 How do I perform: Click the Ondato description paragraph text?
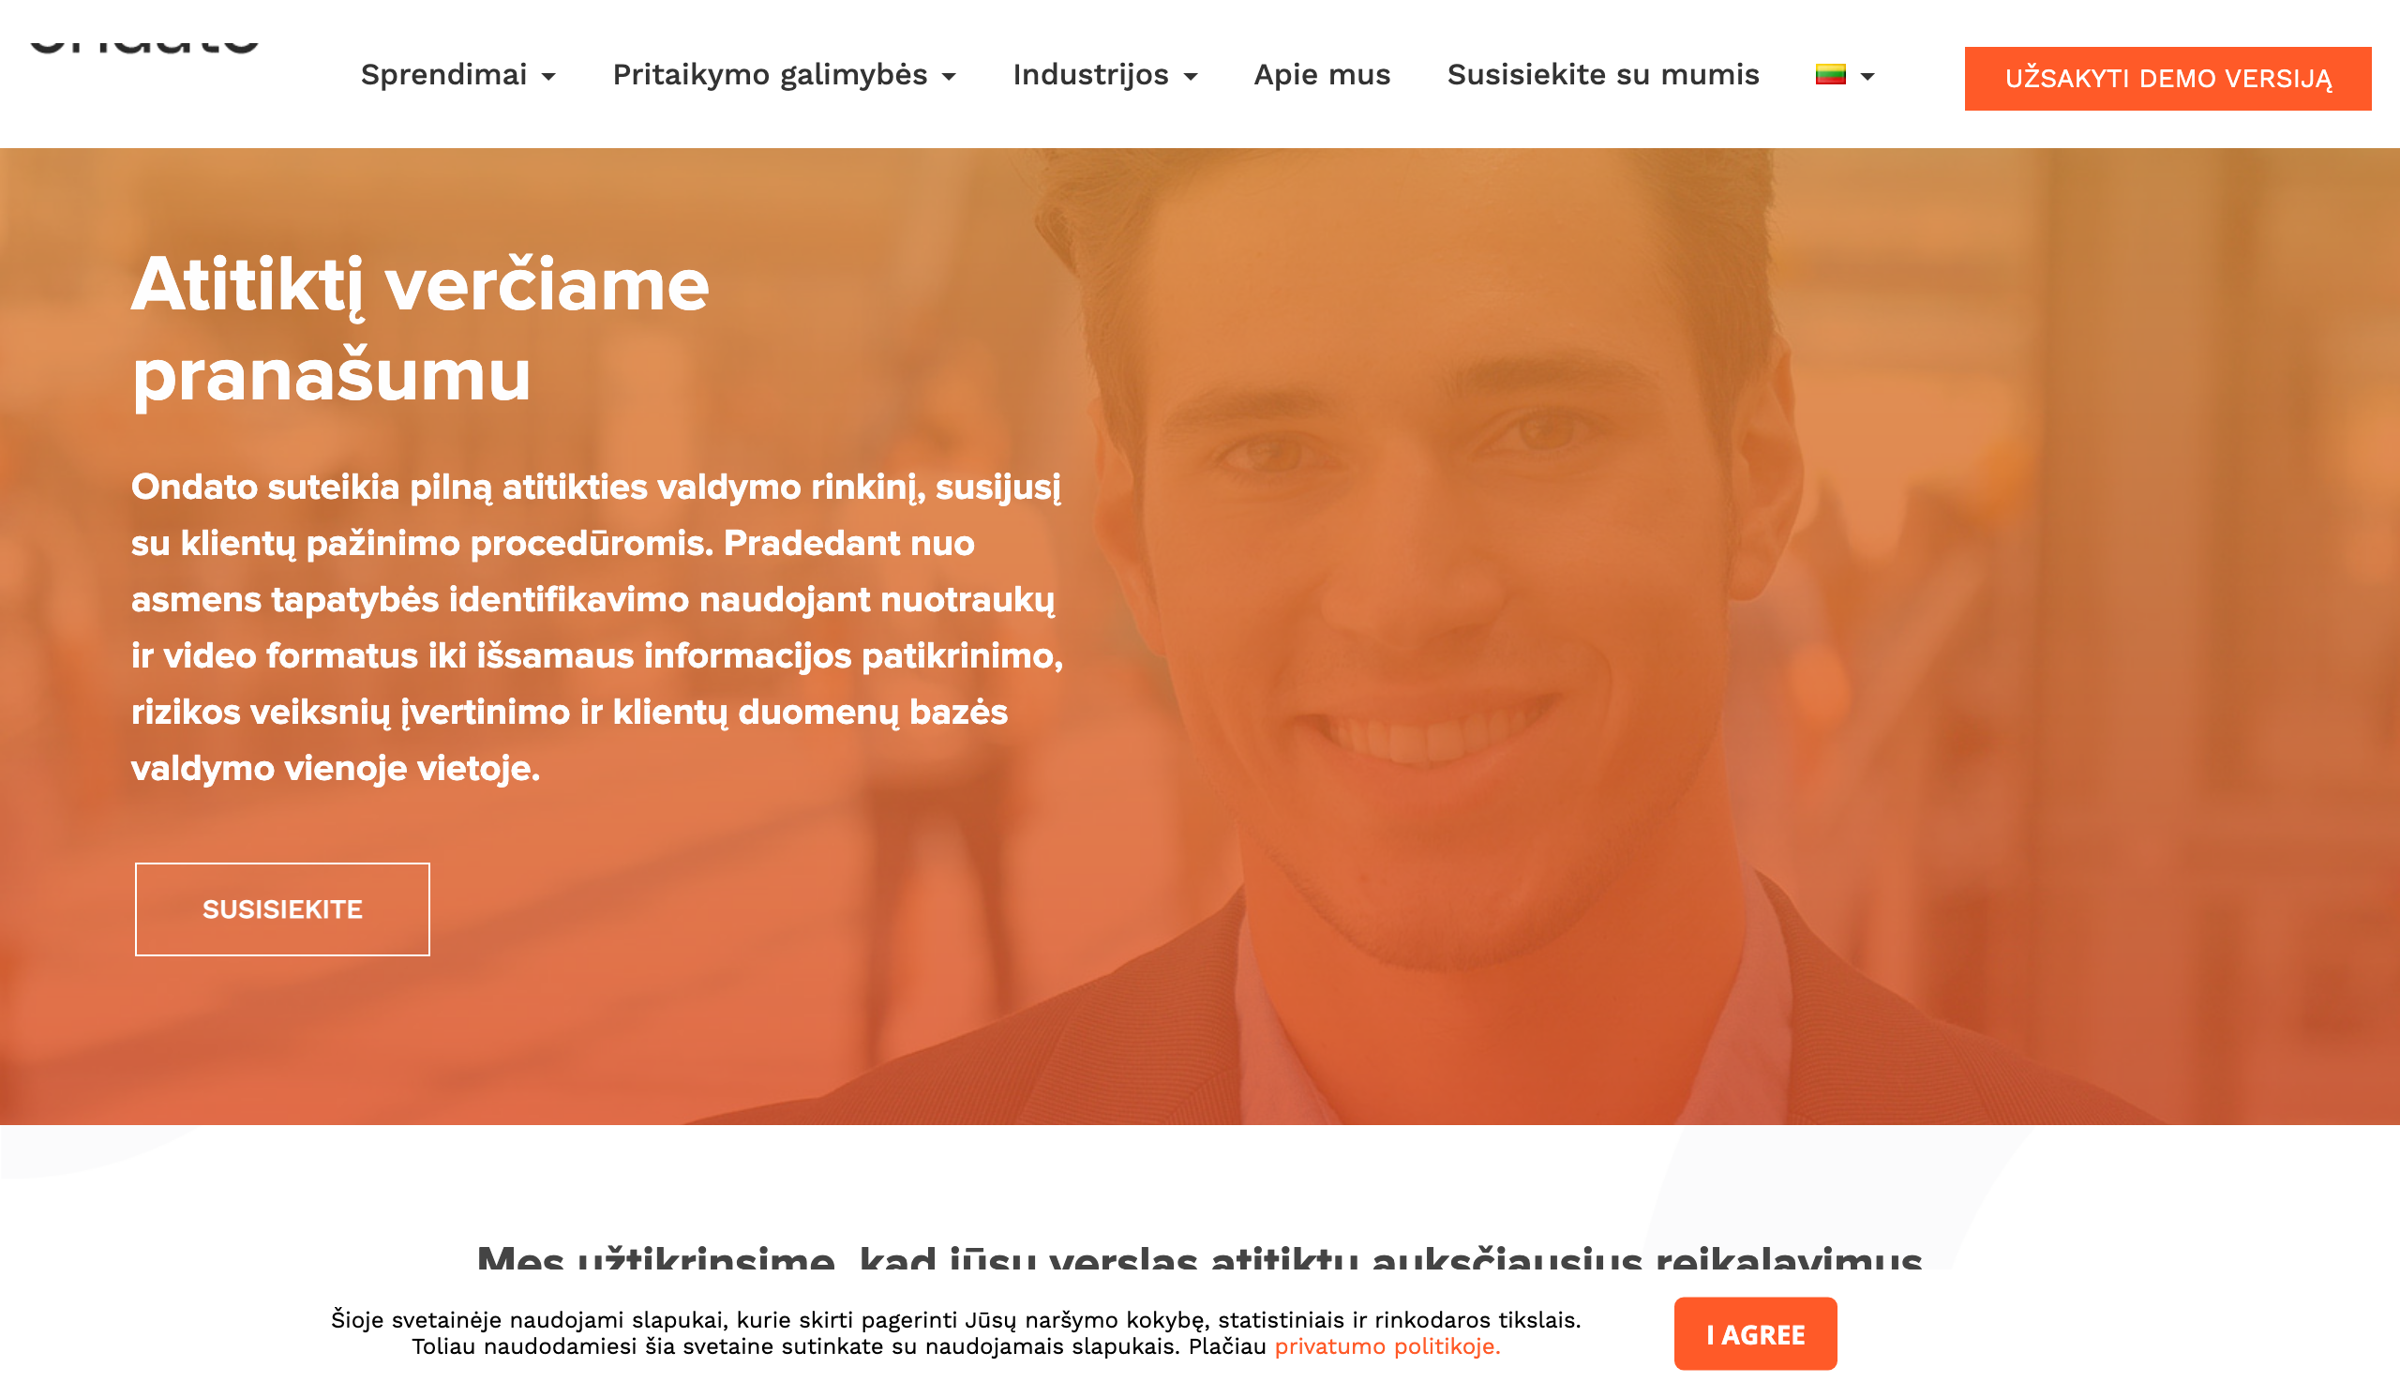pos(597,626)
